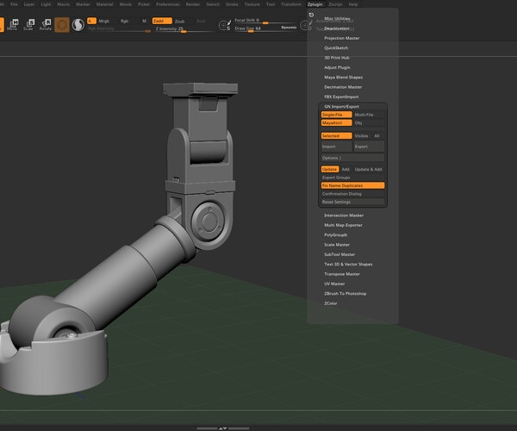
Task: Toggle Export Groups option
Action: click(x=352, y=178)
